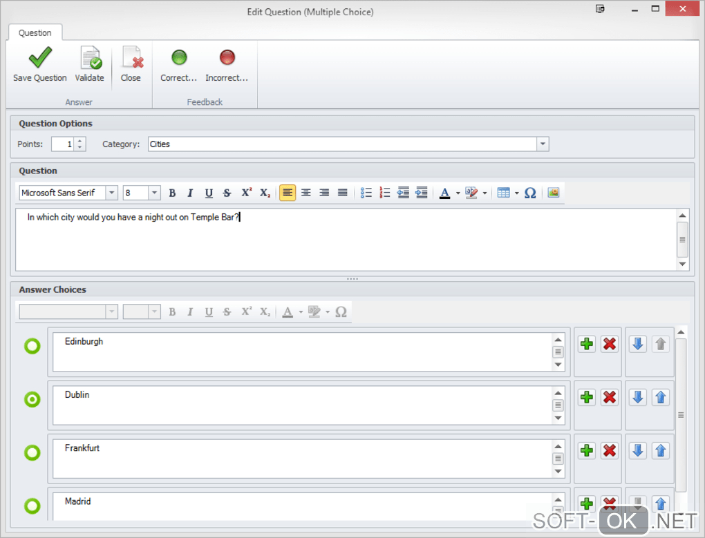Select the Question ribbon tab
The height and width of the screenshot is (538, 705).
tap(35, 32)
